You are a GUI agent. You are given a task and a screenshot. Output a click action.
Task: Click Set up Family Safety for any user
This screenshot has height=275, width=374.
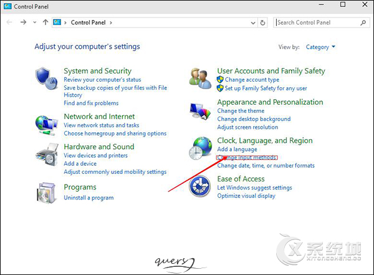266,89
